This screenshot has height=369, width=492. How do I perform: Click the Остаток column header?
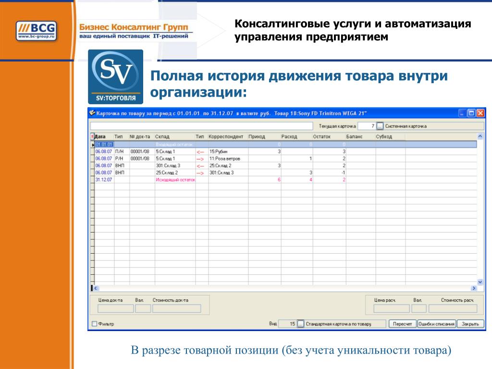pos(329,137)
